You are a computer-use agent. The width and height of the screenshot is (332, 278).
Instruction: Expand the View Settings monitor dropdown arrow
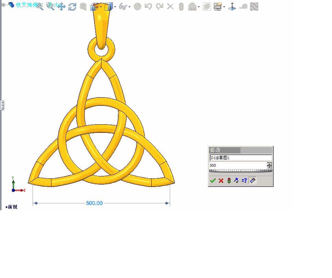click(x=224, y=7)
